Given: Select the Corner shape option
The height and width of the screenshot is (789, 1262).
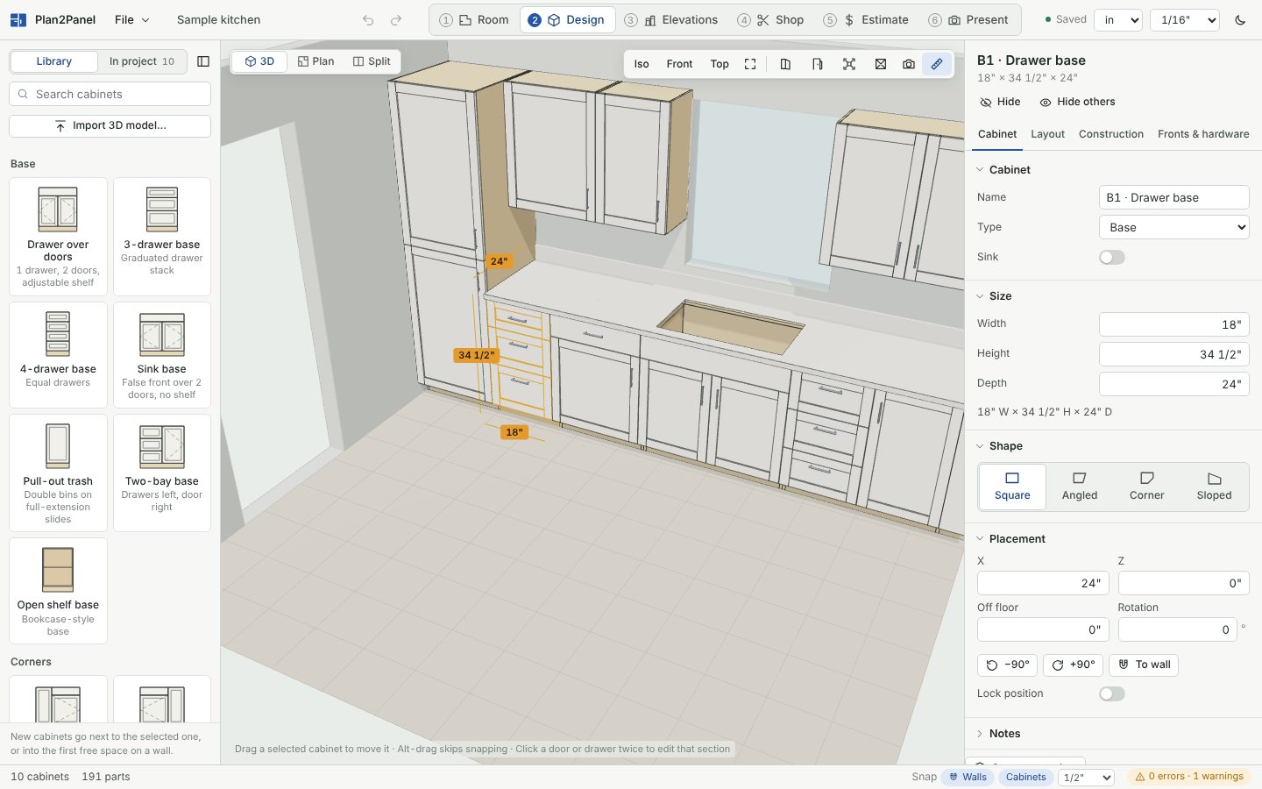Looking at the screenshot, I should coord(1146,487).
